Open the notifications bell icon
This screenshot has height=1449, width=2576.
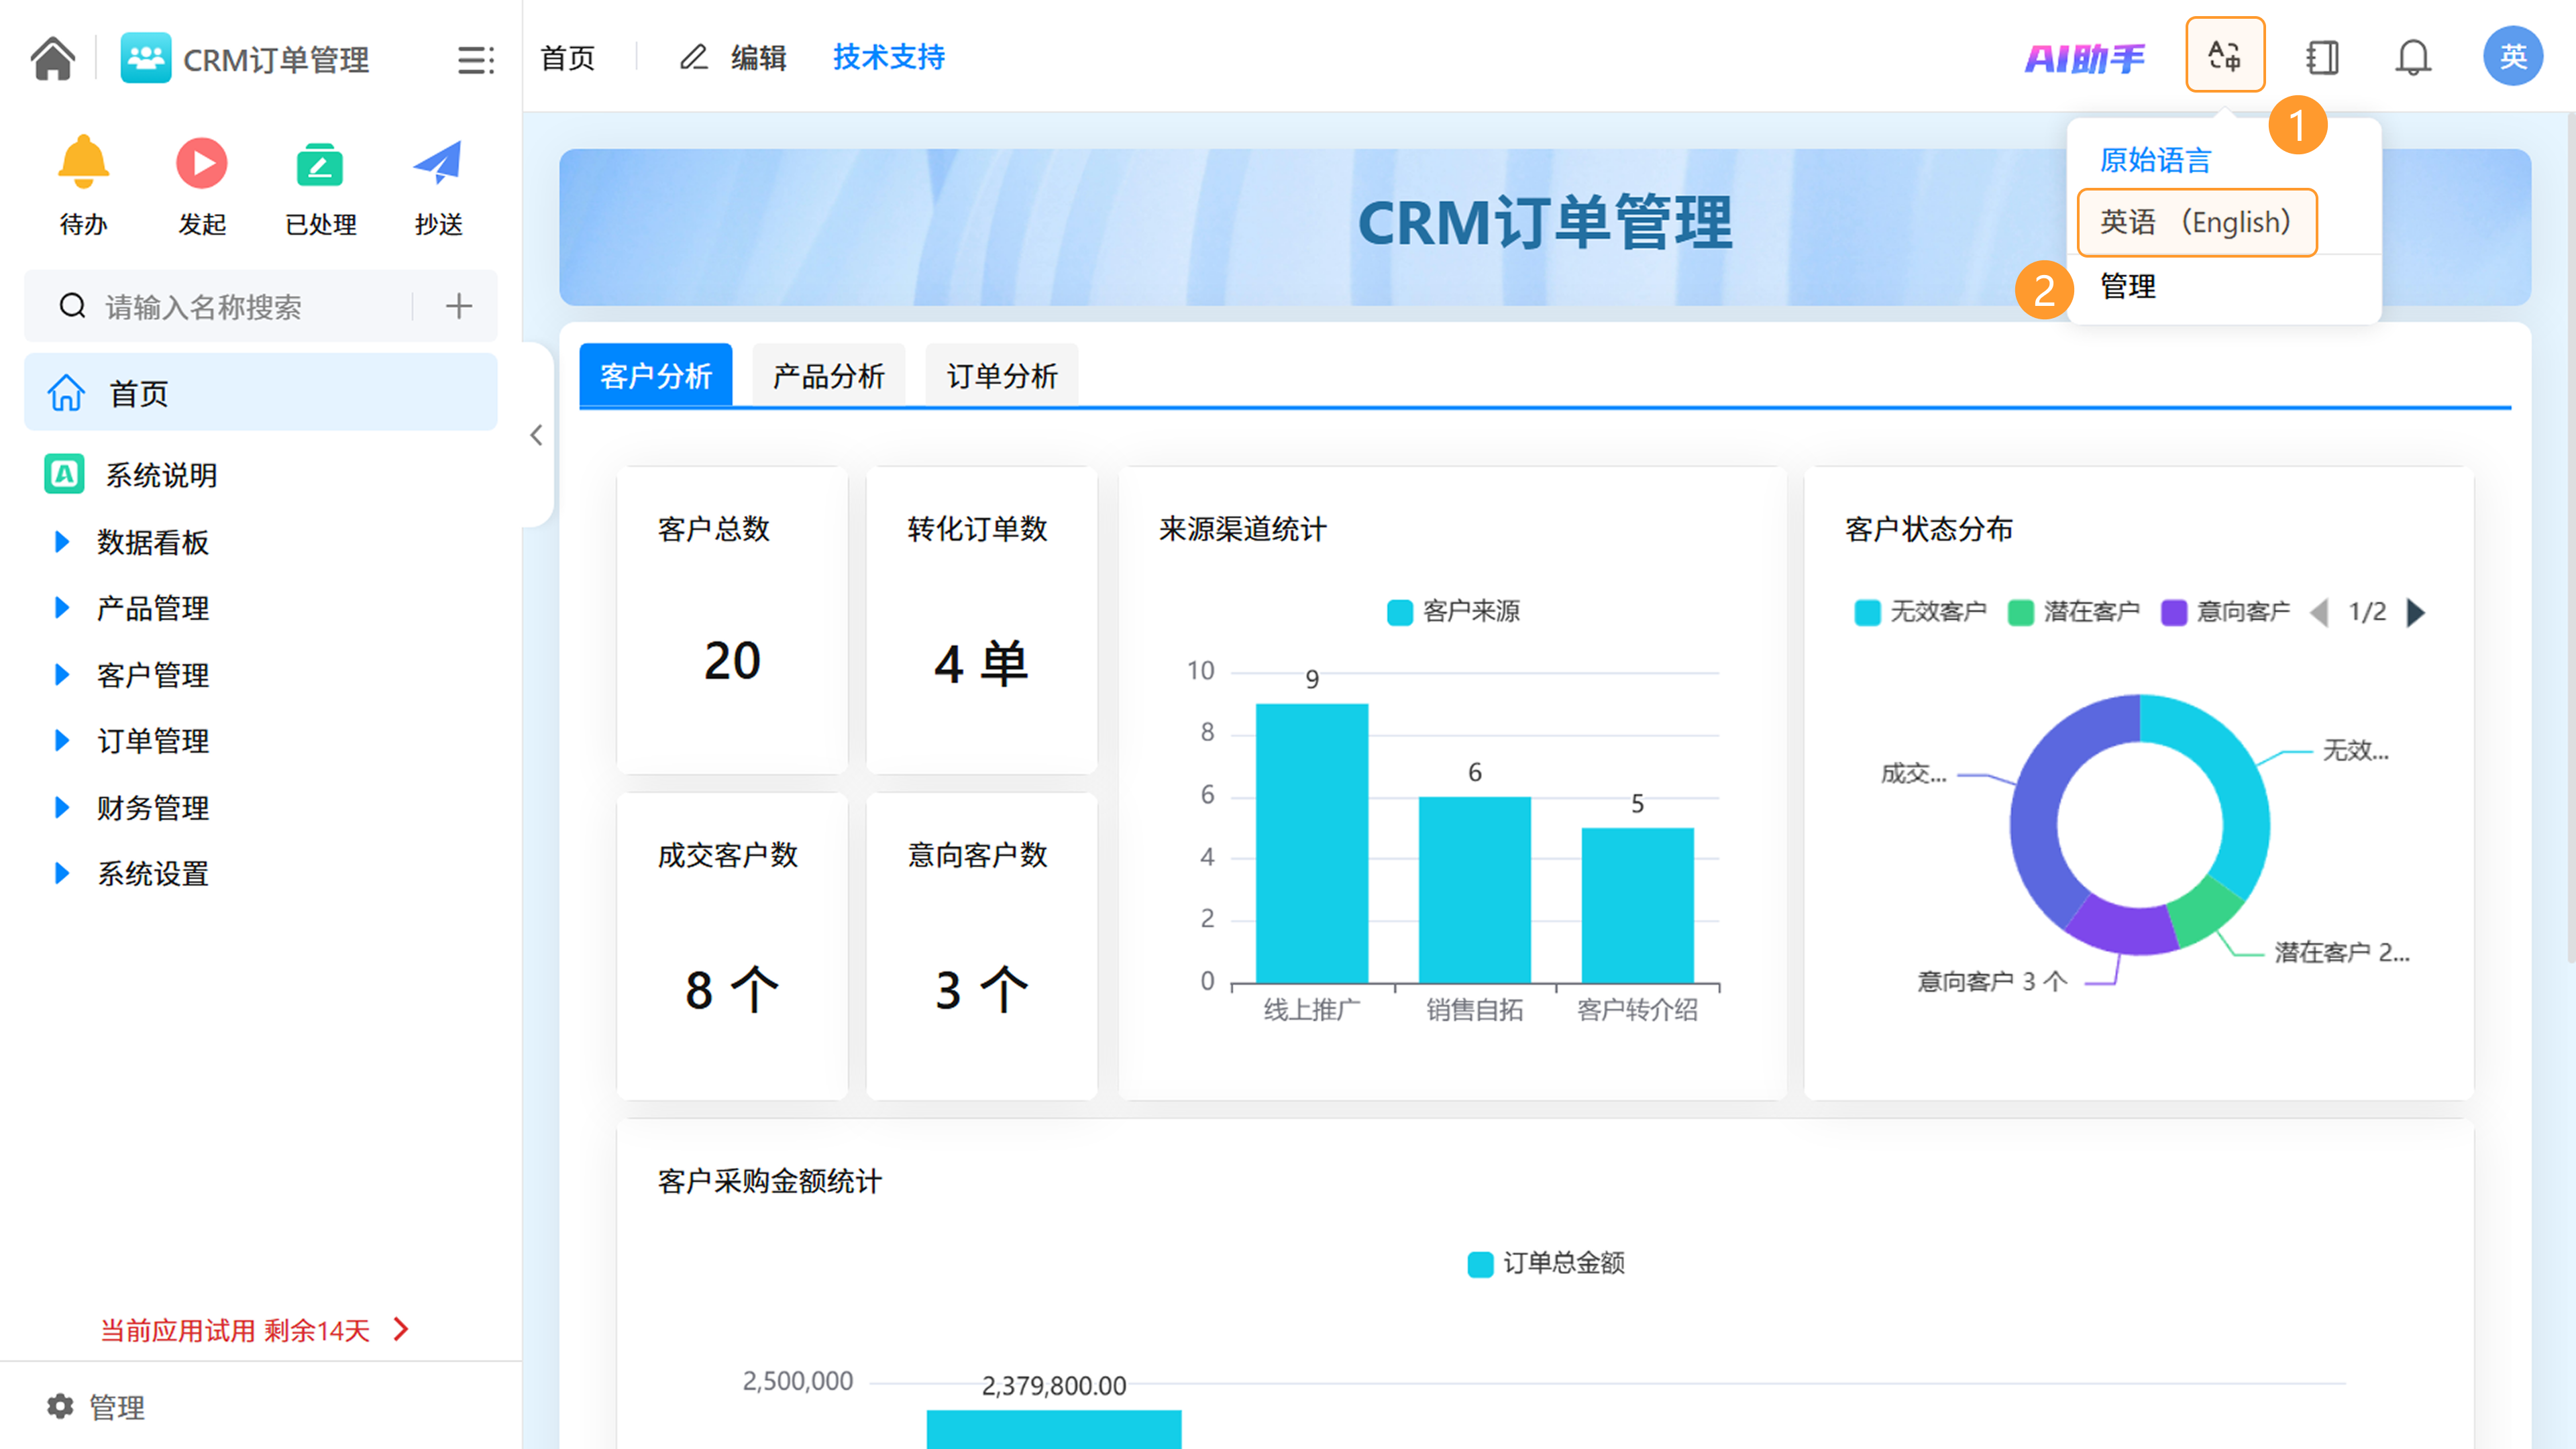click(2413, 57)
